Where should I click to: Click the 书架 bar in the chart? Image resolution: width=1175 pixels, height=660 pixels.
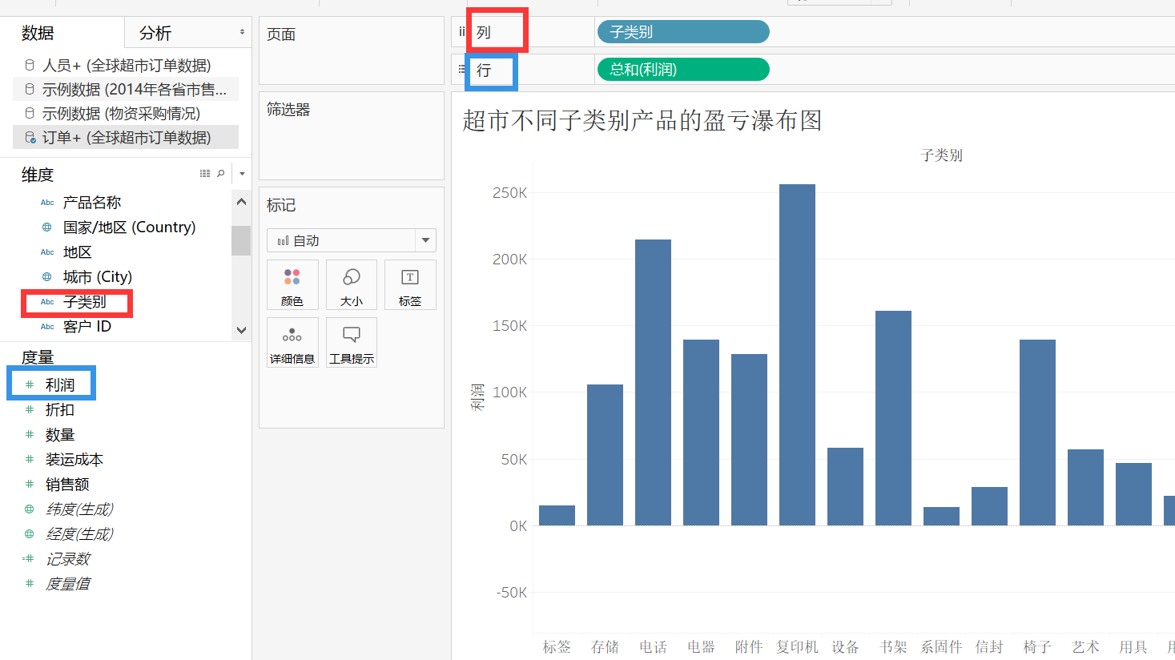893,418
